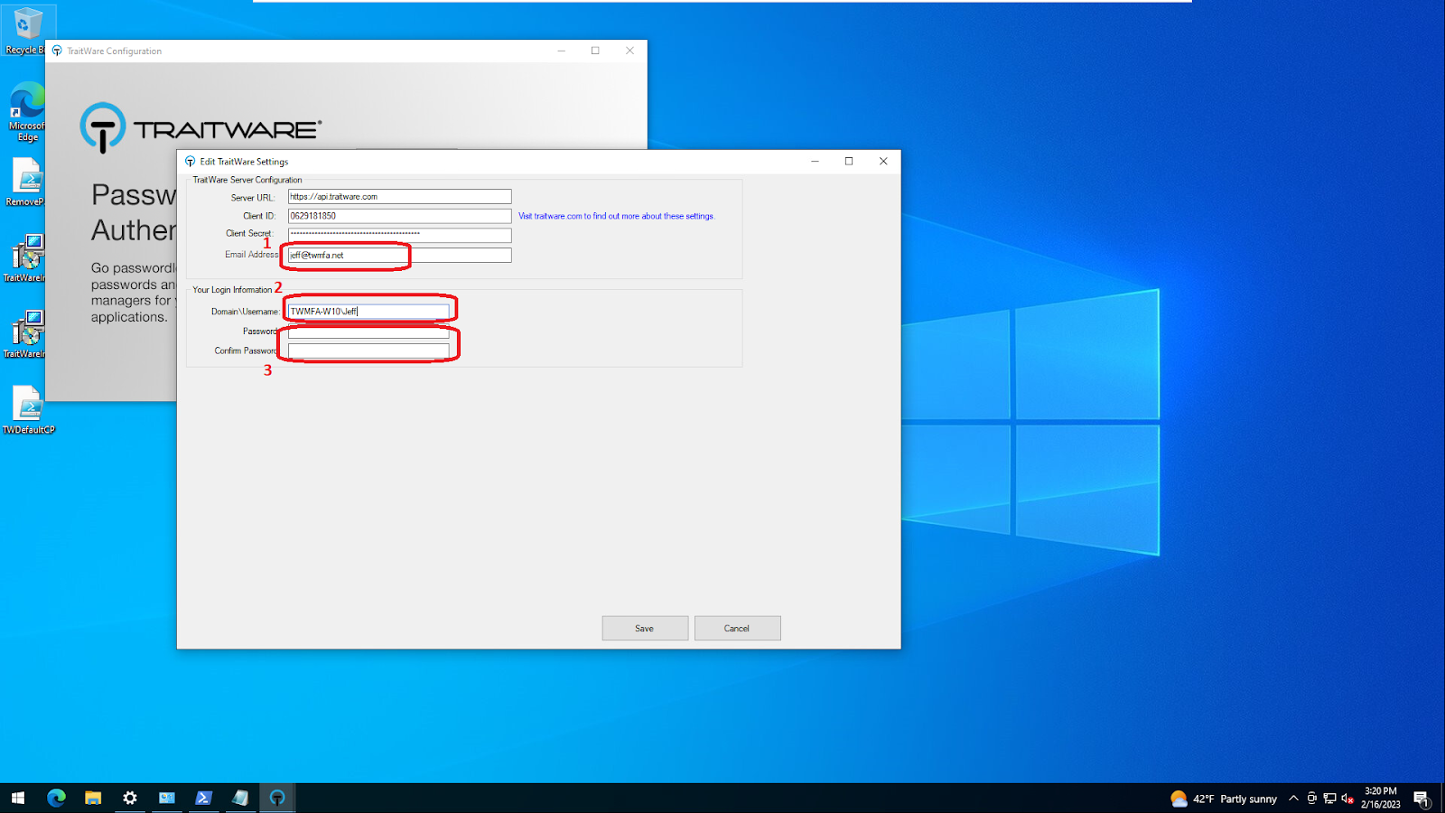Click Edit TraitWare Settings title icon
The height and width of the screenshot is (813, 1445).
pyautogui.click(x=190, y=162)
